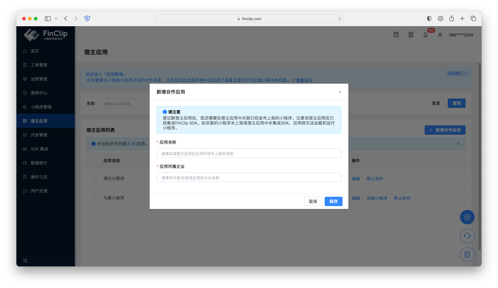Open the user profile icon

[x=440, y=35]
